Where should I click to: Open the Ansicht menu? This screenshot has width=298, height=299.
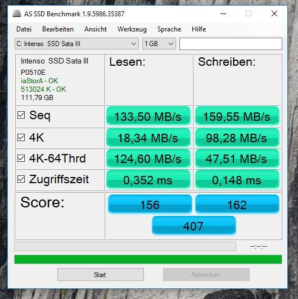pos(96,29)
